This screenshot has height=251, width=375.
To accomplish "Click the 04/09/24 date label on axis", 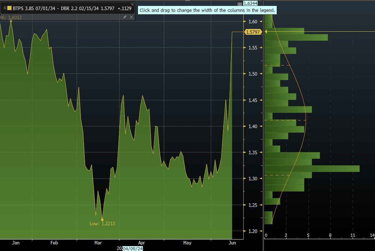I will 133,249.
